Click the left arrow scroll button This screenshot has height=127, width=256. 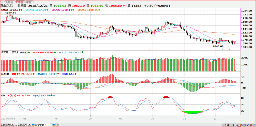57,125
